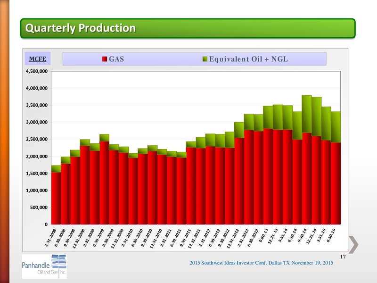Click the 4,000,000 axis value
Screen dimensions: 377x283
click(x=37, y=88)
